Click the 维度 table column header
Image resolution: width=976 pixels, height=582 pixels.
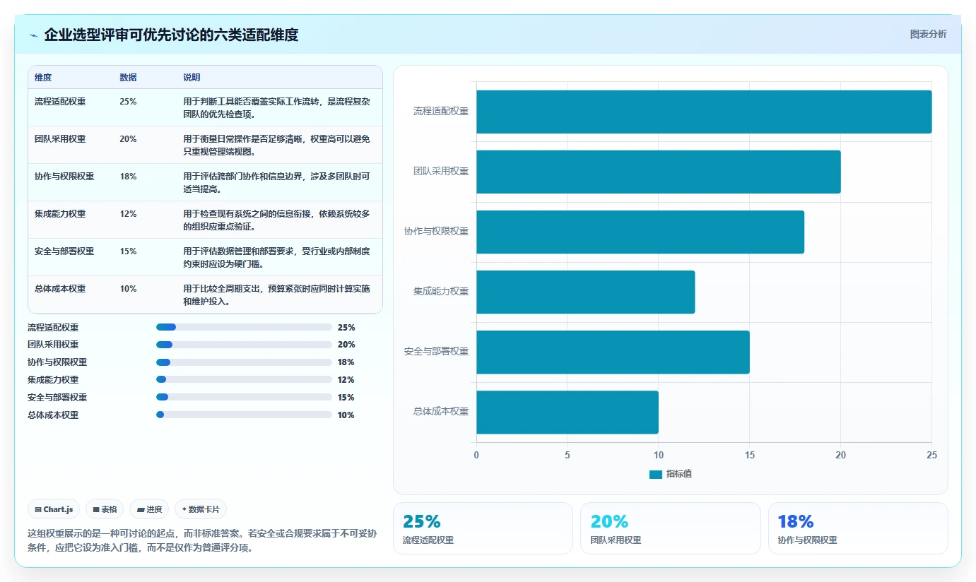coord(43,78)
